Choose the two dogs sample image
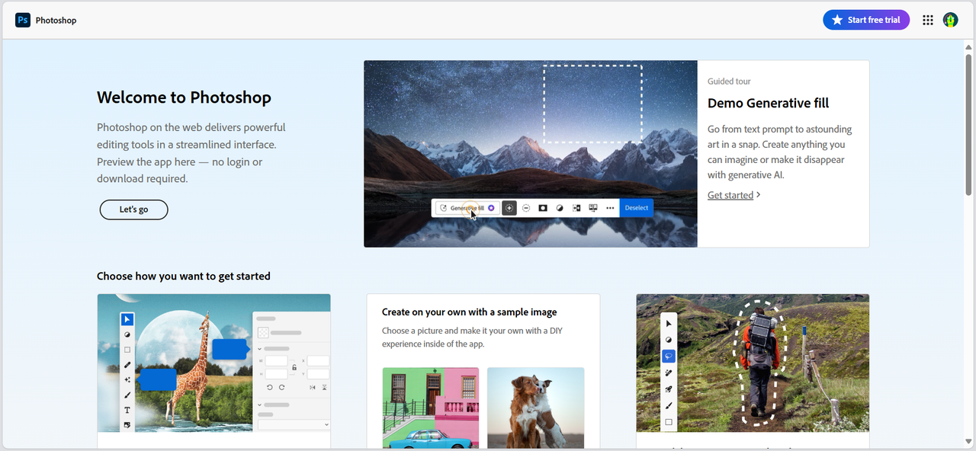976x451 pixels. click(x=536, y=408)
